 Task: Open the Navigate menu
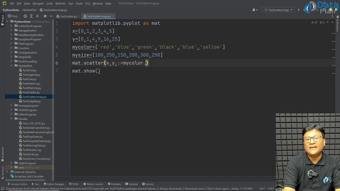[38, 4]
